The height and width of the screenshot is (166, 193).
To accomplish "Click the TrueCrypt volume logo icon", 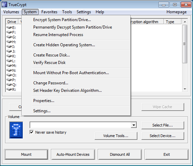I will (x=16, y=130).
